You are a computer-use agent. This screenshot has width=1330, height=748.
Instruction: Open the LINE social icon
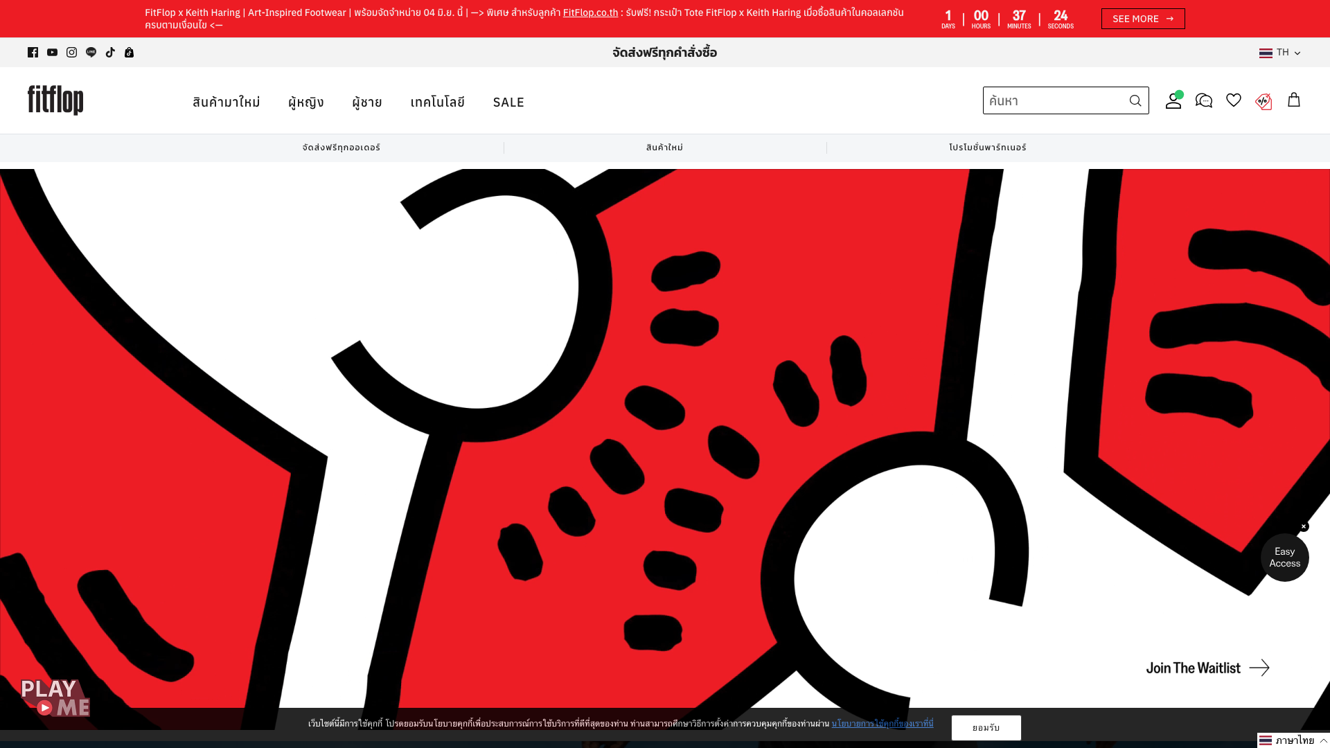click(x=91, y=53)
